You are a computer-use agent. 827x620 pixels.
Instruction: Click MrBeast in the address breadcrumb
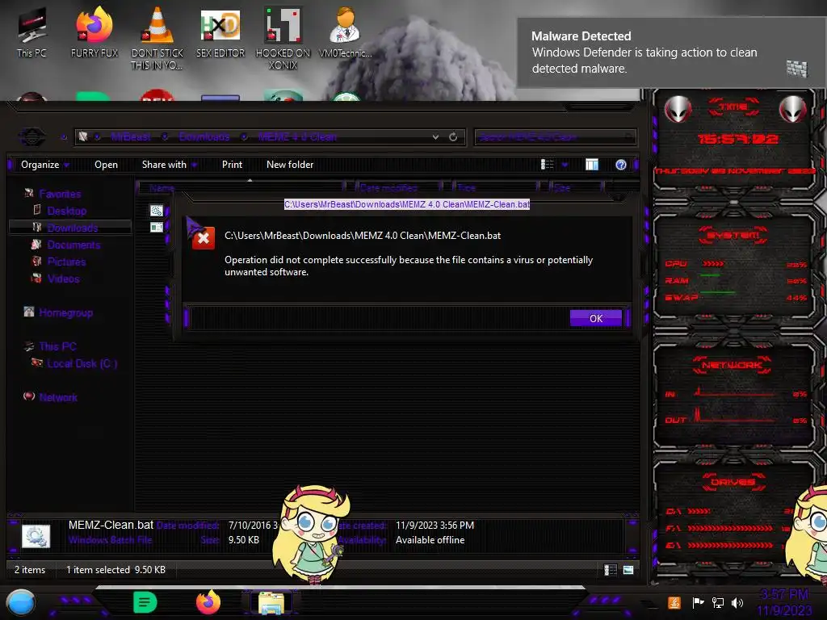[x=131, y=137]
